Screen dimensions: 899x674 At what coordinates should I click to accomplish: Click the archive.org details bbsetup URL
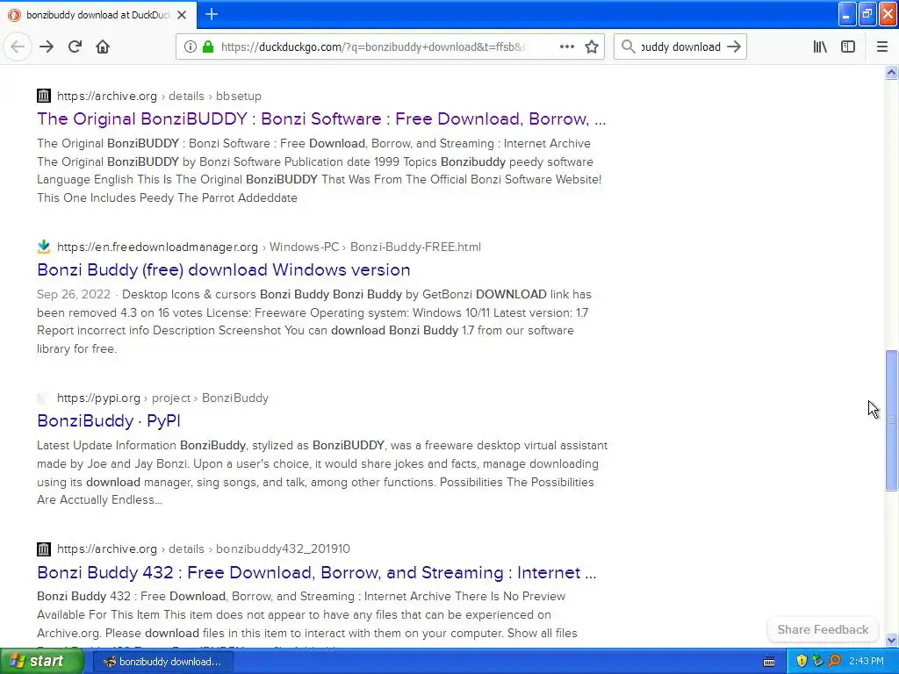[x=160, y=96]
